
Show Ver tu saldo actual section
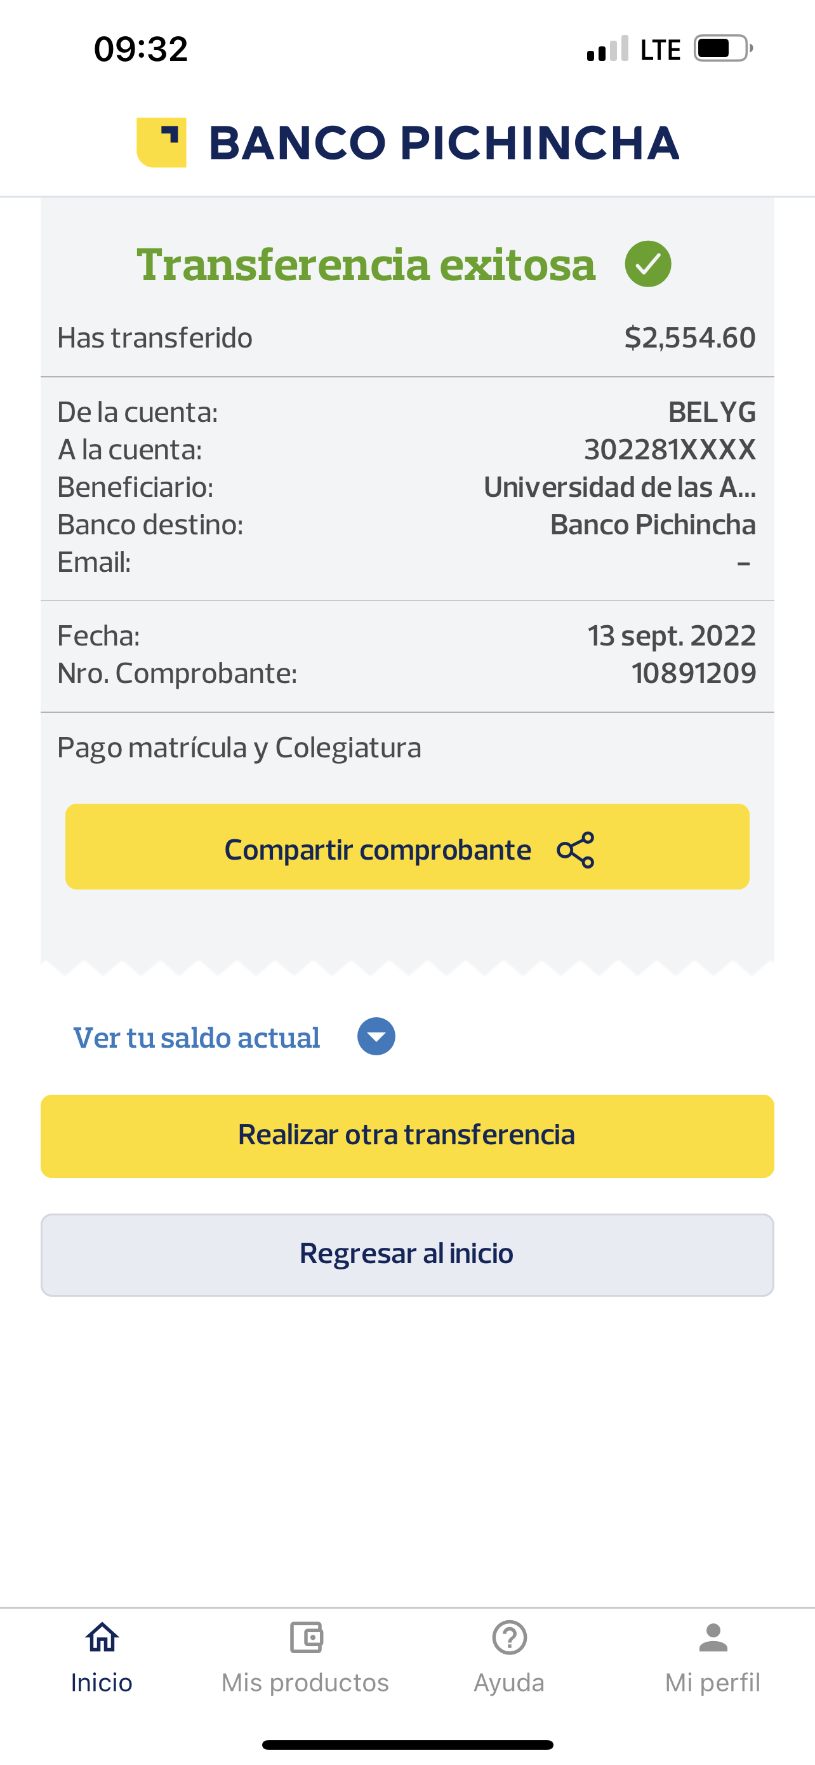click(196, 1038)
